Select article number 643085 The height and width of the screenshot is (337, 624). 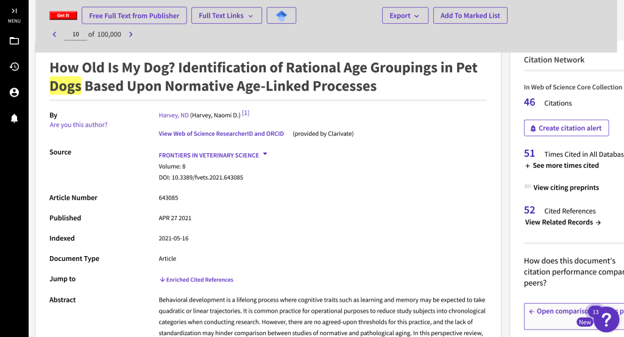tap(168, 198)
